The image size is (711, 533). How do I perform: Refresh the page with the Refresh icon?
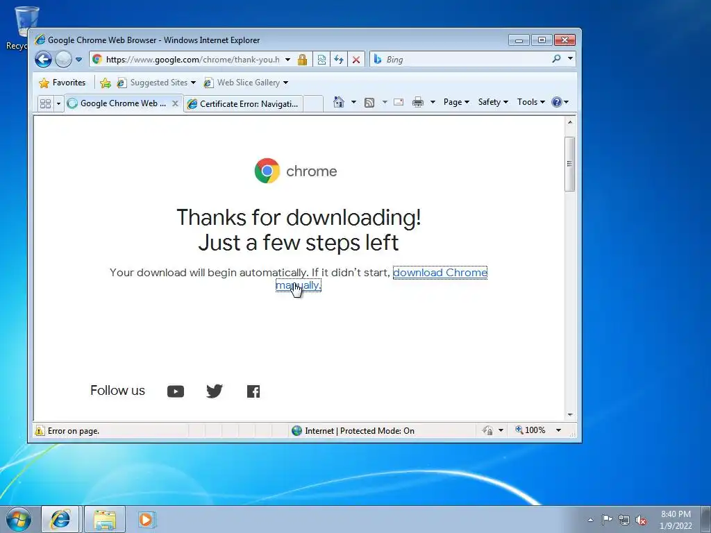tap(339, 60)
